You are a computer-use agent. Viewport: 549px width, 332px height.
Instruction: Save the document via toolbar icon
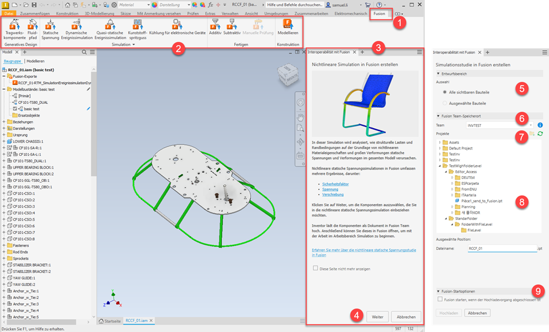click(34, 5)
